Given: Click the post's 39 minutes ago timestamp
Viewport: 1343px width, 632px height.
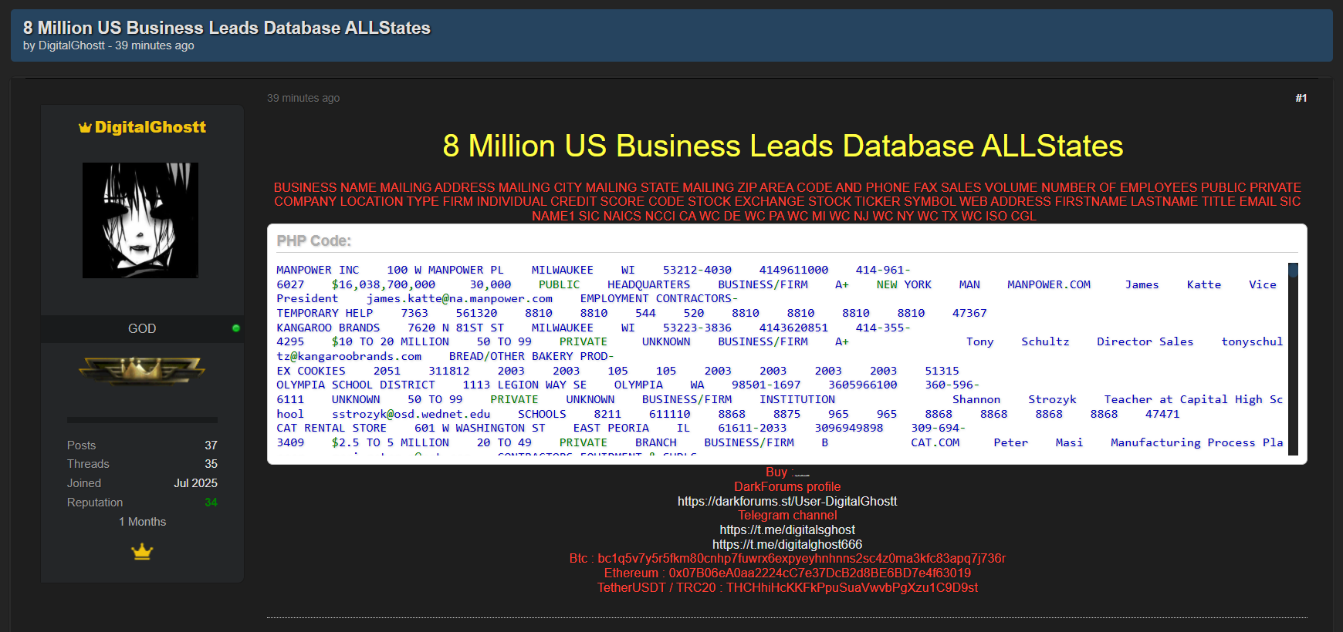Looking at the screenshot, I should coord(303,98).
